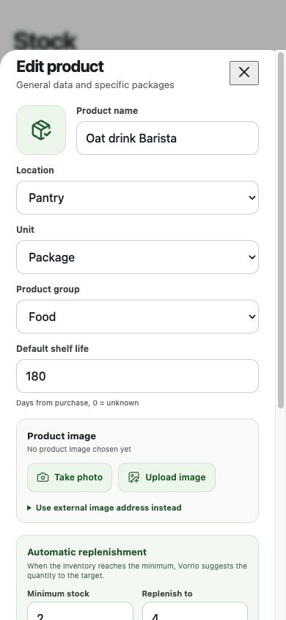The width and height of the screenshot is (286, 620).
Task: Click the dialog's vertical scrollbar
Action: click(281, 230)
